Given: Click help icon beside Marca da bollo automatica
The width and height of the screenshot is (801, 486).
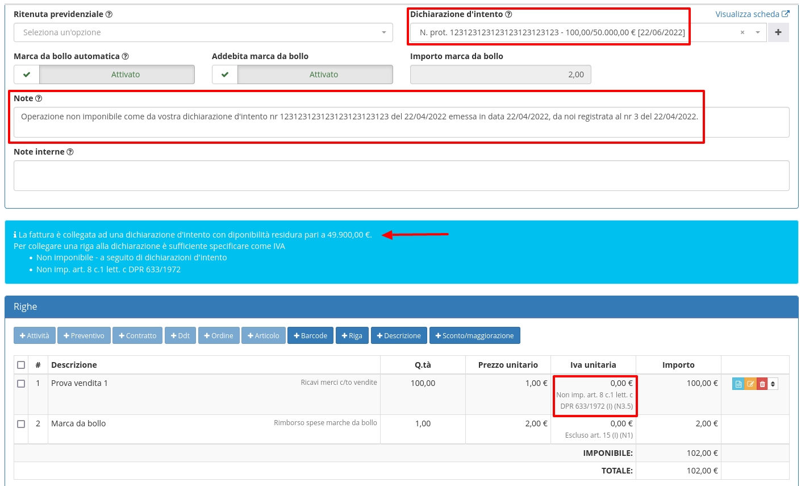Looking at the screenshot, I should (126, 56).
